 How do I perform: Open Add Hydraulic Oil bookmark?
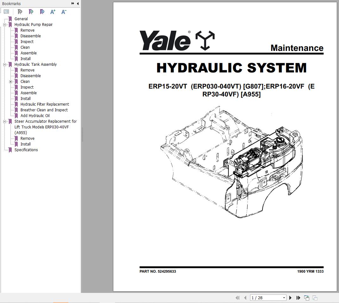click(x=35, y=115)
